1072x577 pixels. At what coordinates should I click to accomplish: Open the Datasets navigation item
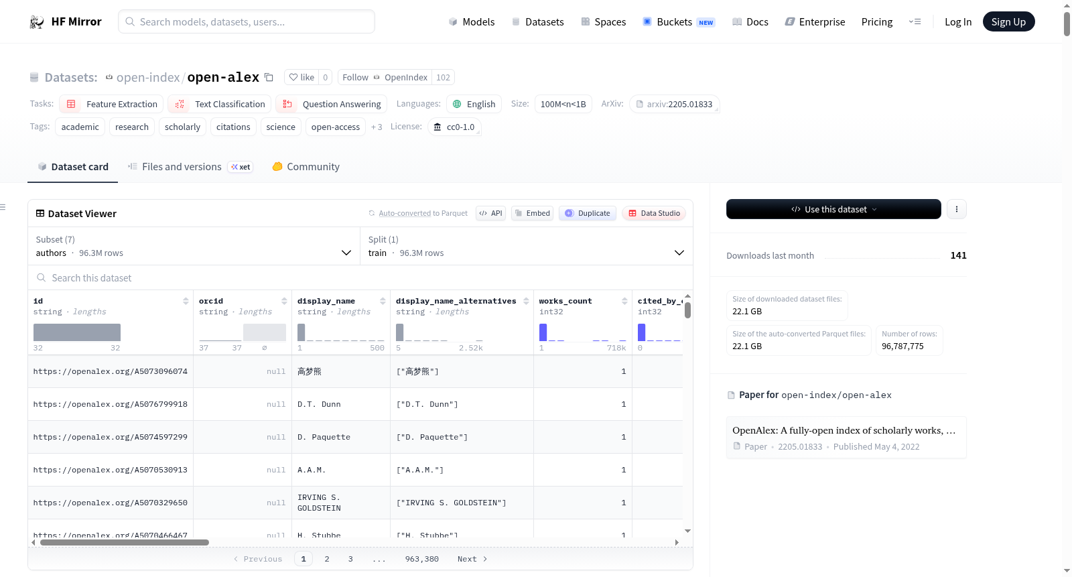pos(537,22)
